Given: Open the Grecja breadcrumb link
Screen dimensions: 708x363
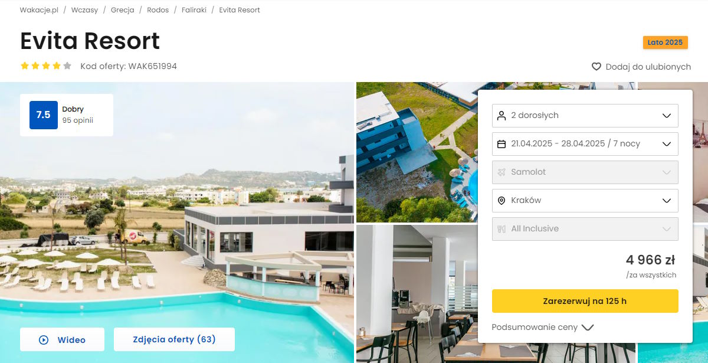Looking at the screenshot, I should click(x=122, y=10).
